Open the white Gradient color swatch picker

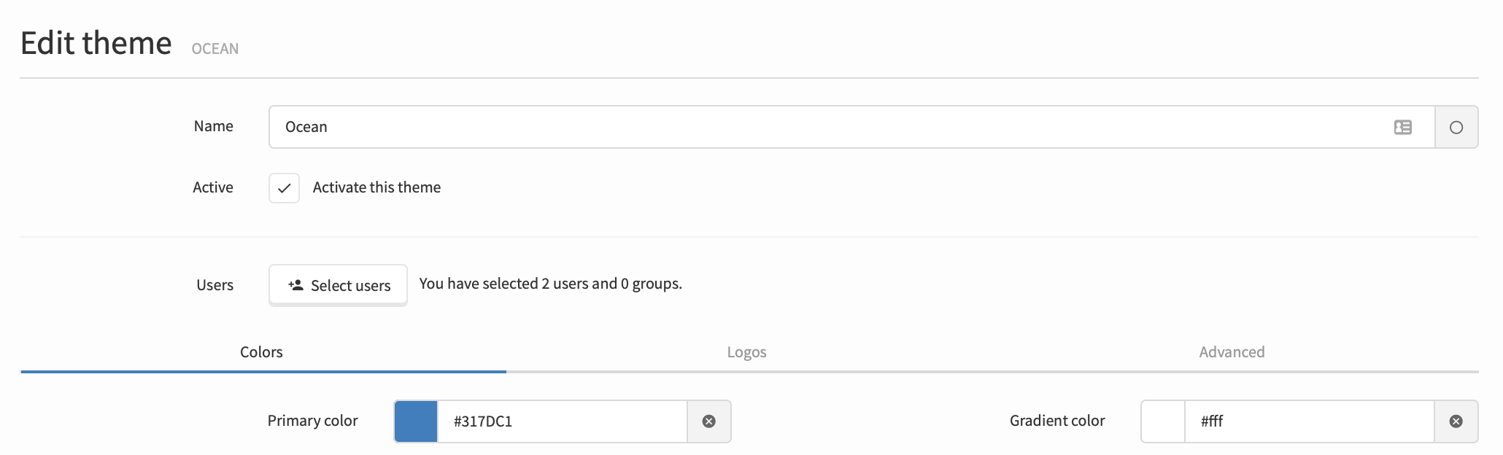1163,421
